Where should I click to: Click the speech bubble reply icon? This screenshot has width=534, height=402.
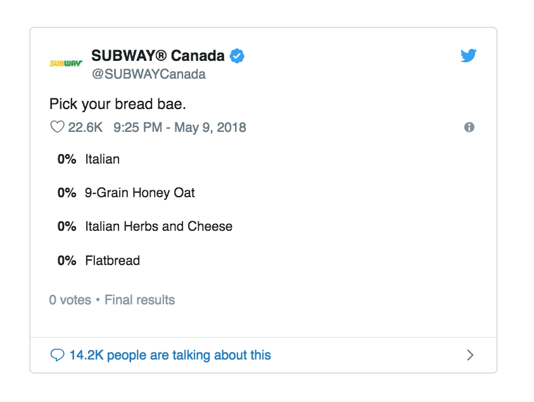pyautogui.click(x=57, y=355)
